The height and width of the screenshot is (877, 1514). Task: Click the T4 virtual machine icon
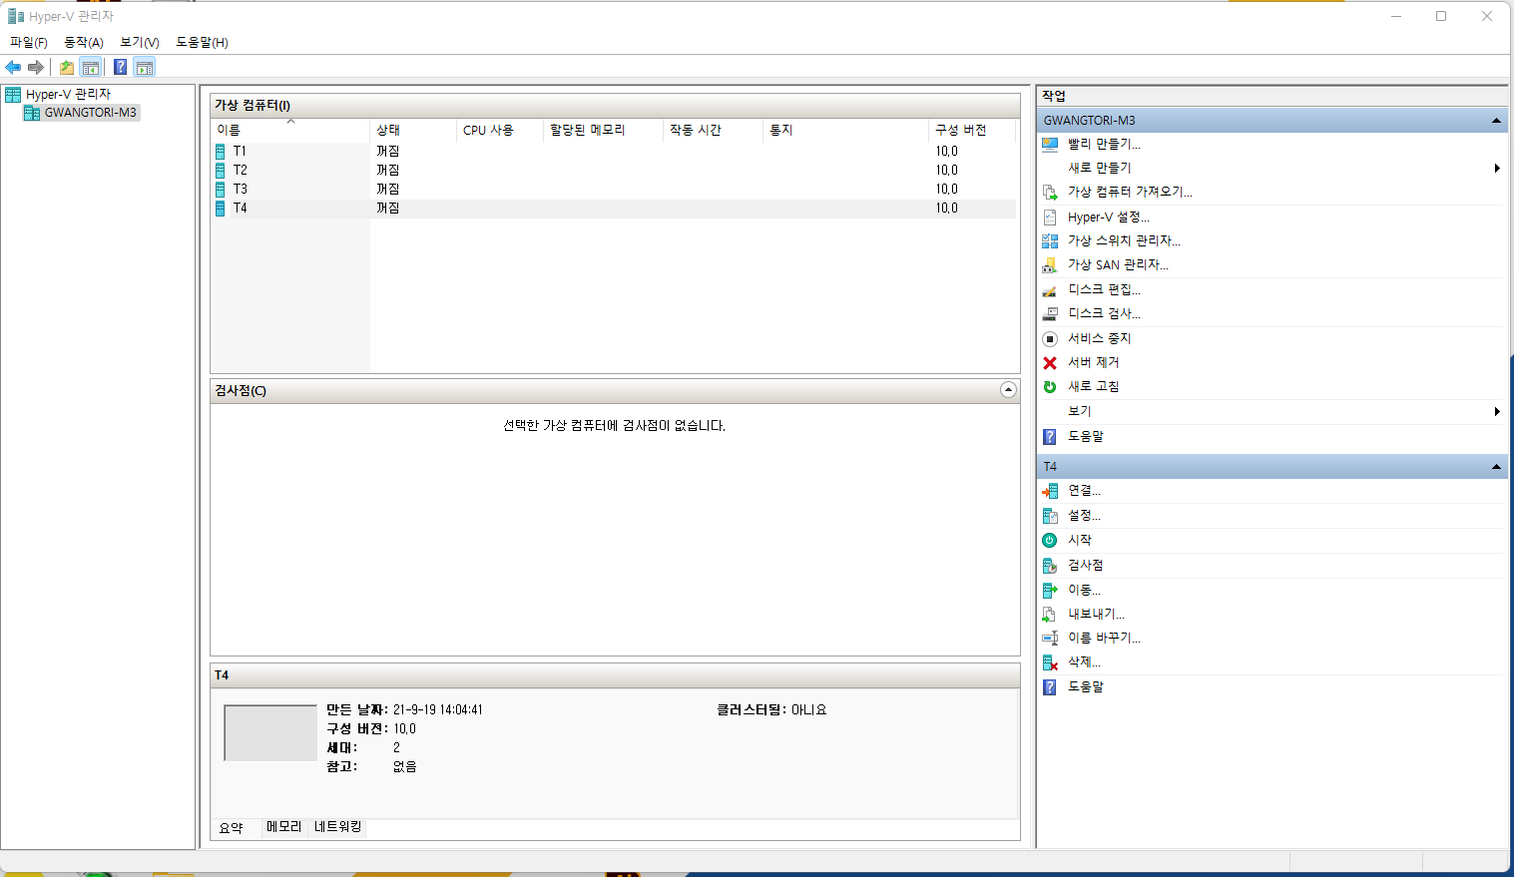tap(221, 209)
